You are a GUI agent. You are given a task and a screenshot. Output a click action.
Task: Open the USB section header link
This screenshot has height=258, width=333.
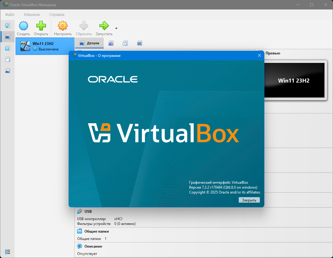[x=88, y=211]
